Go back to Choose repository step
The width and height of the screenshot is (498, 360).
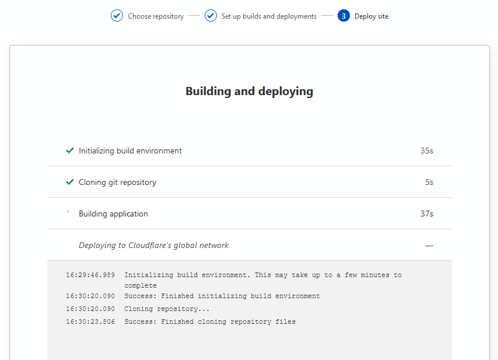pos(155,16)
